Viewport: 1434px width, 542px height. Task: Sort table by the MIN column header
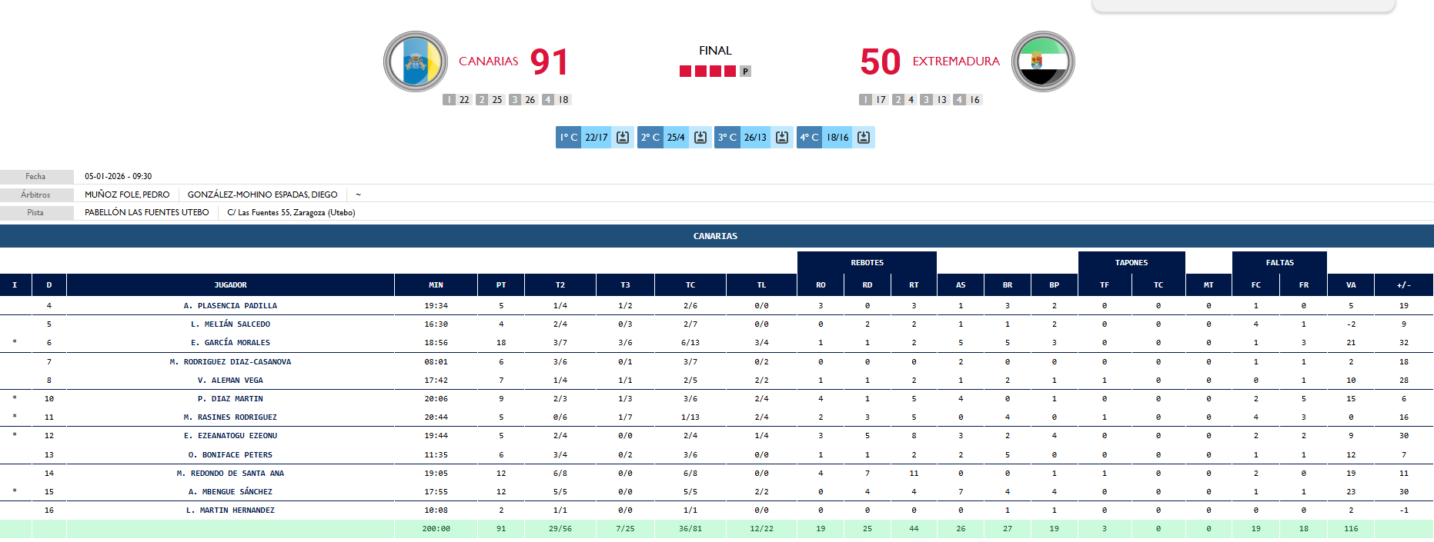coord(436,285)
